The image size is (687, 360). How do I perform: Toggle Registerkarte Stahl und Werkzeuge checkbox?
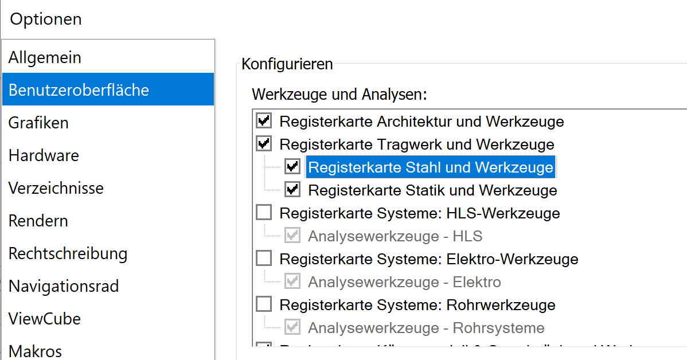click(x=292, y=167)
